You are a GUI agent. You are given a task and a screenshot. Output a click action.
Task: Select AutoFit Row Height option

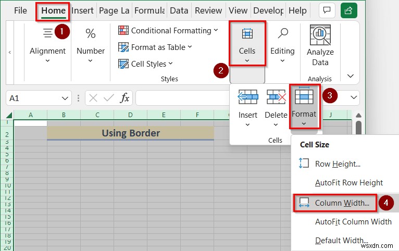point(349,183)
